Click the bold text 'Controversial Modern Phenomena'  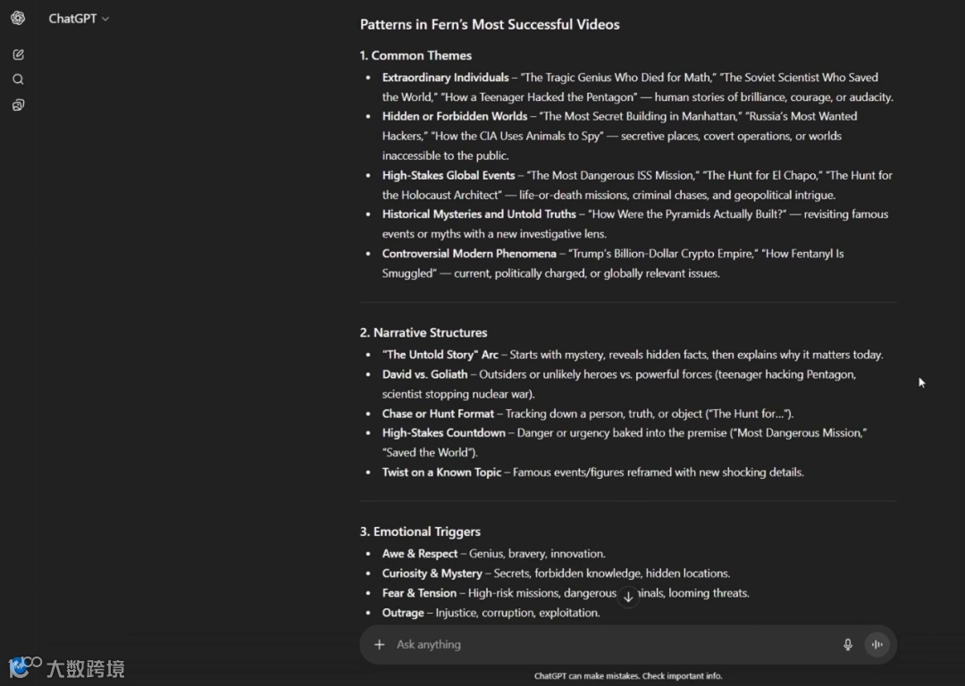(x=469, y=254)
